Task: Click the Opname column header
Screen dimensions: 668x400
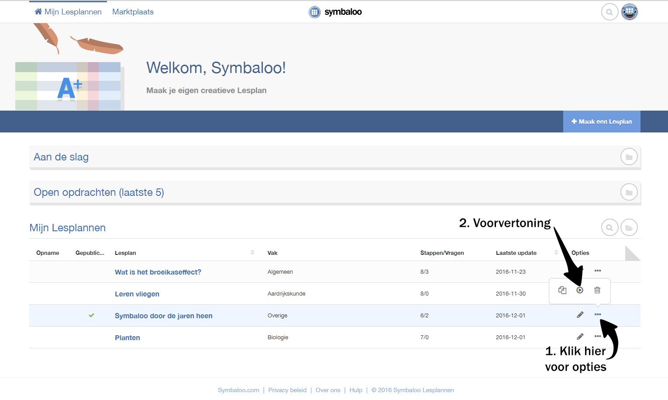Action: pos(48,253)
